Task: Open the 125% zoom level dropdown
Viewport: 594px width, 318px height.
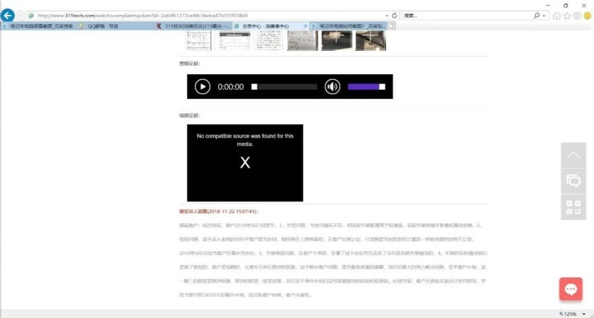Action: click(573, 314)
